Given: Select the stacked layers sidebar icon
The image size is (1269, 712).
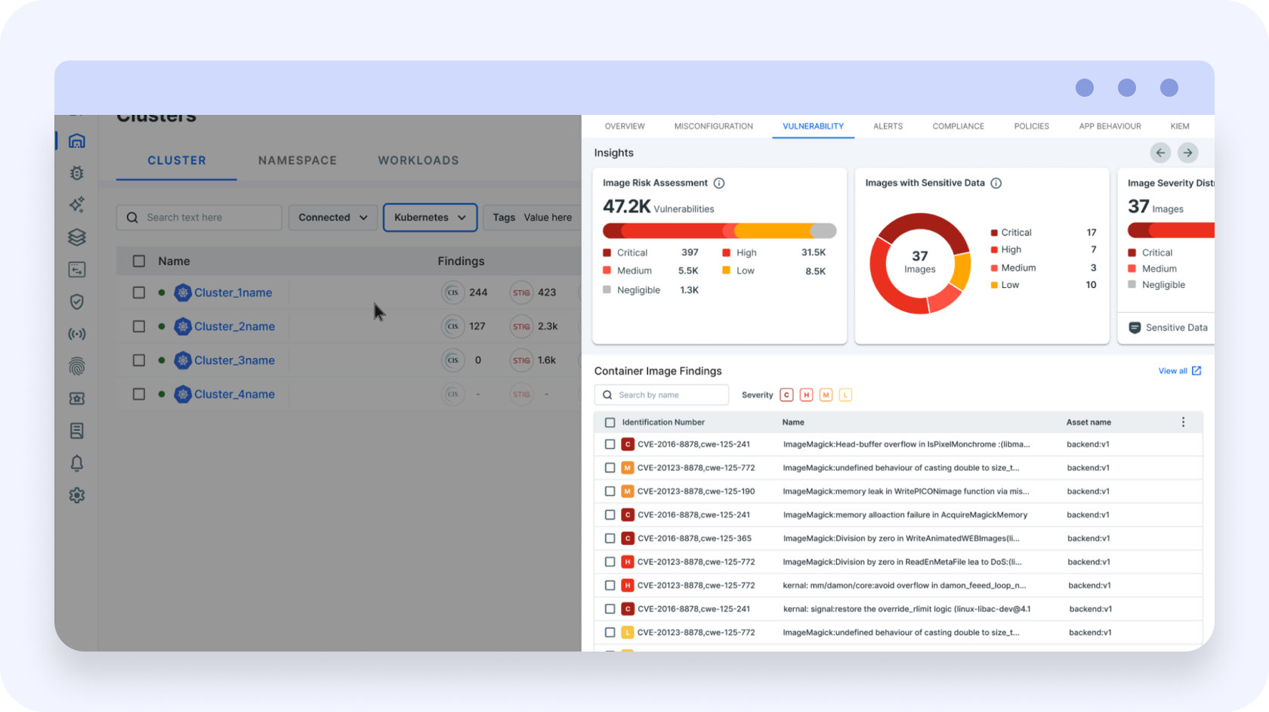Looking at the screenshot, I should [x=76, y=237].
